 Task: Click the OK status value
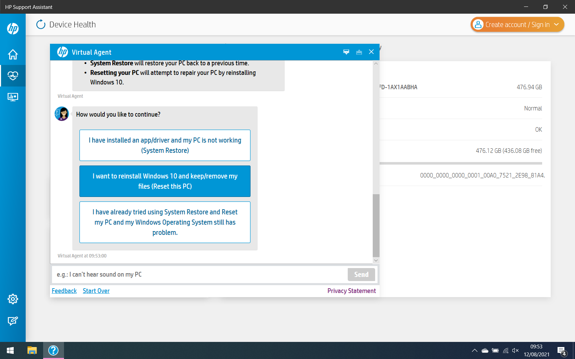(x=538, y=130)
